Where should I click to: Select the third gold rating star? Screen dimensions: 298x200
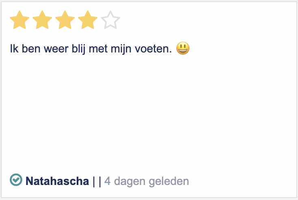(x=65, y=20)
